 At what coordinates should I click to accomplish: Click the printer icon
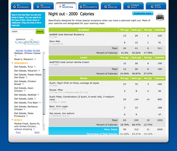pyautogui.click(x=168, y=18)
